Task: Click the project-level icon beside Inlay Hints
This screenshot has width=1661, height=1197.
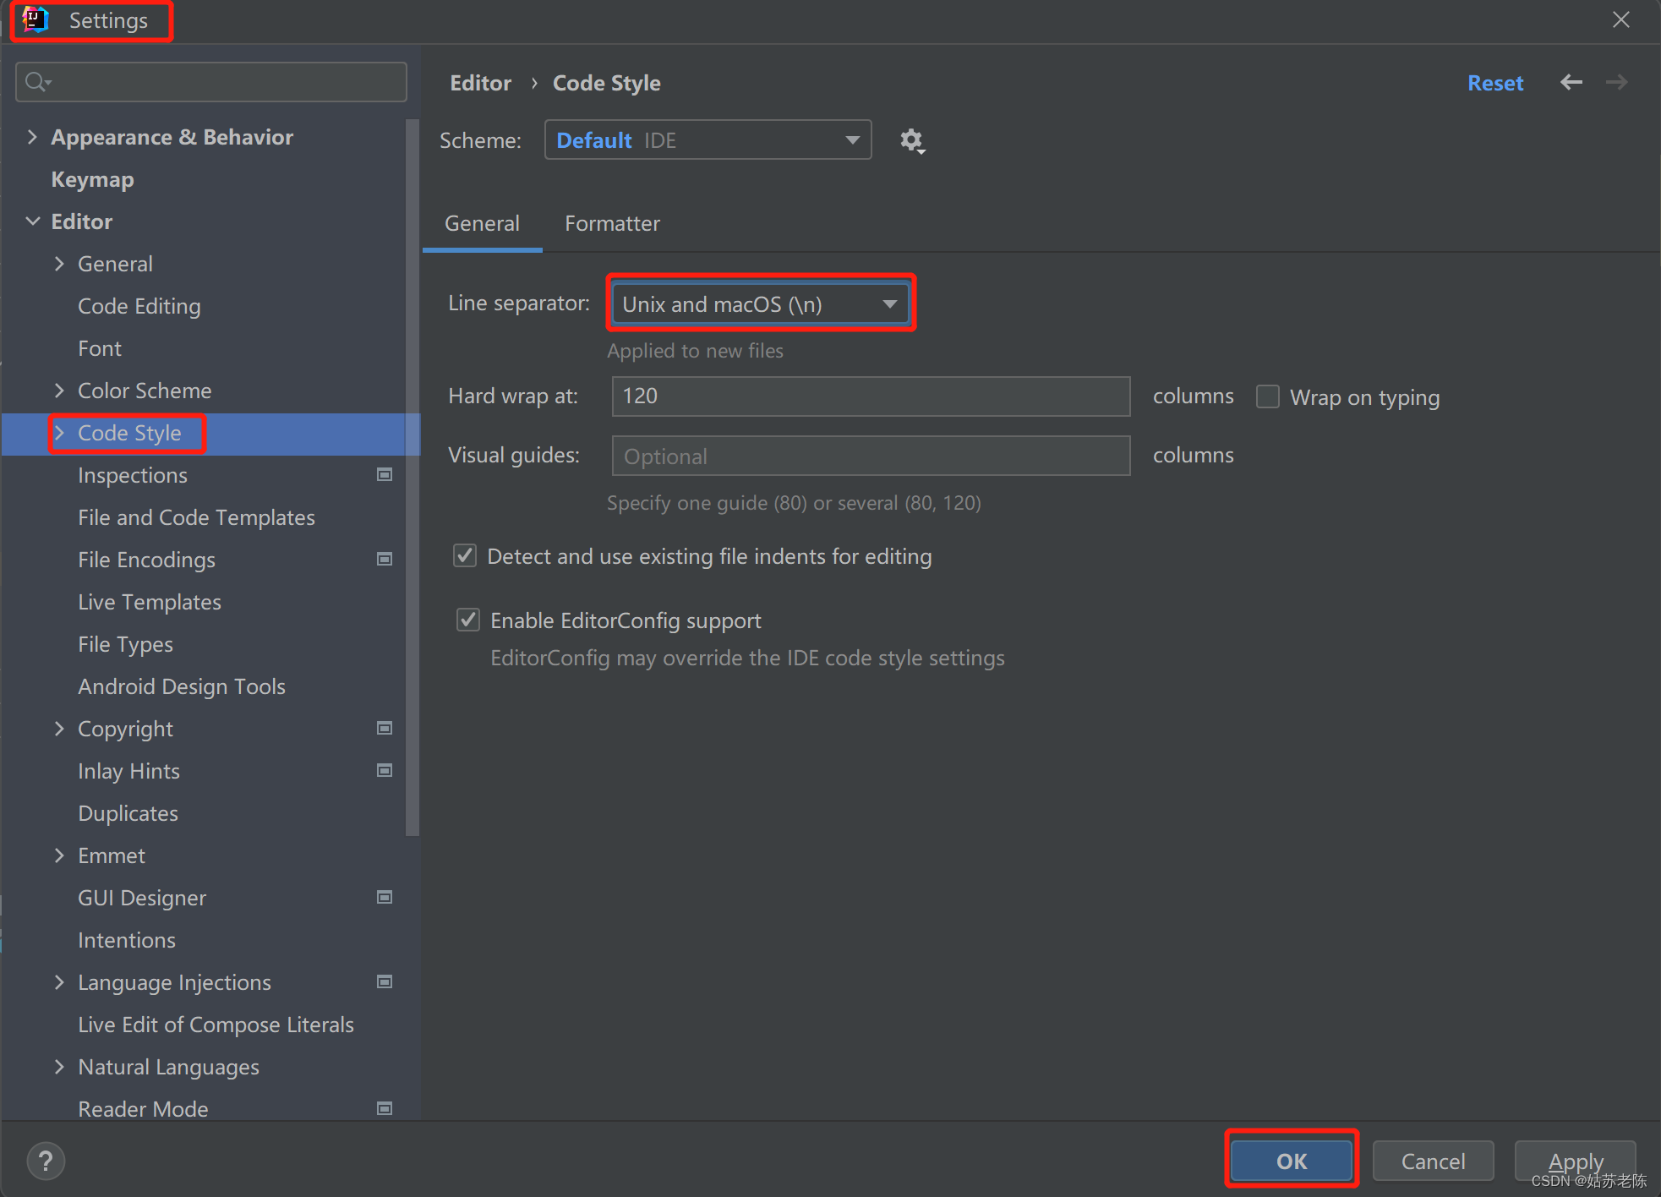Action: click(385, 771)
